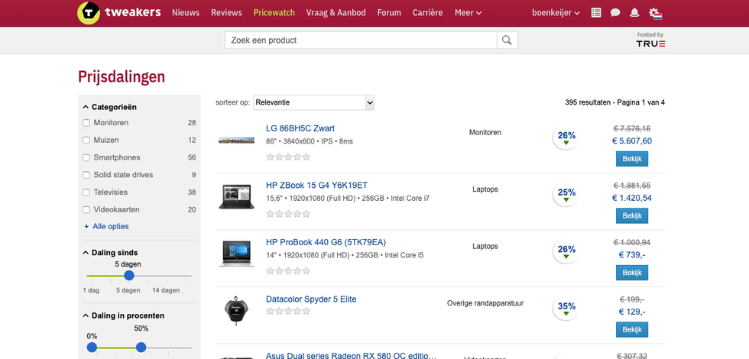Click the Overige randapparatuur category label
This screenshot has height=359, width=749.
(485, 303)
